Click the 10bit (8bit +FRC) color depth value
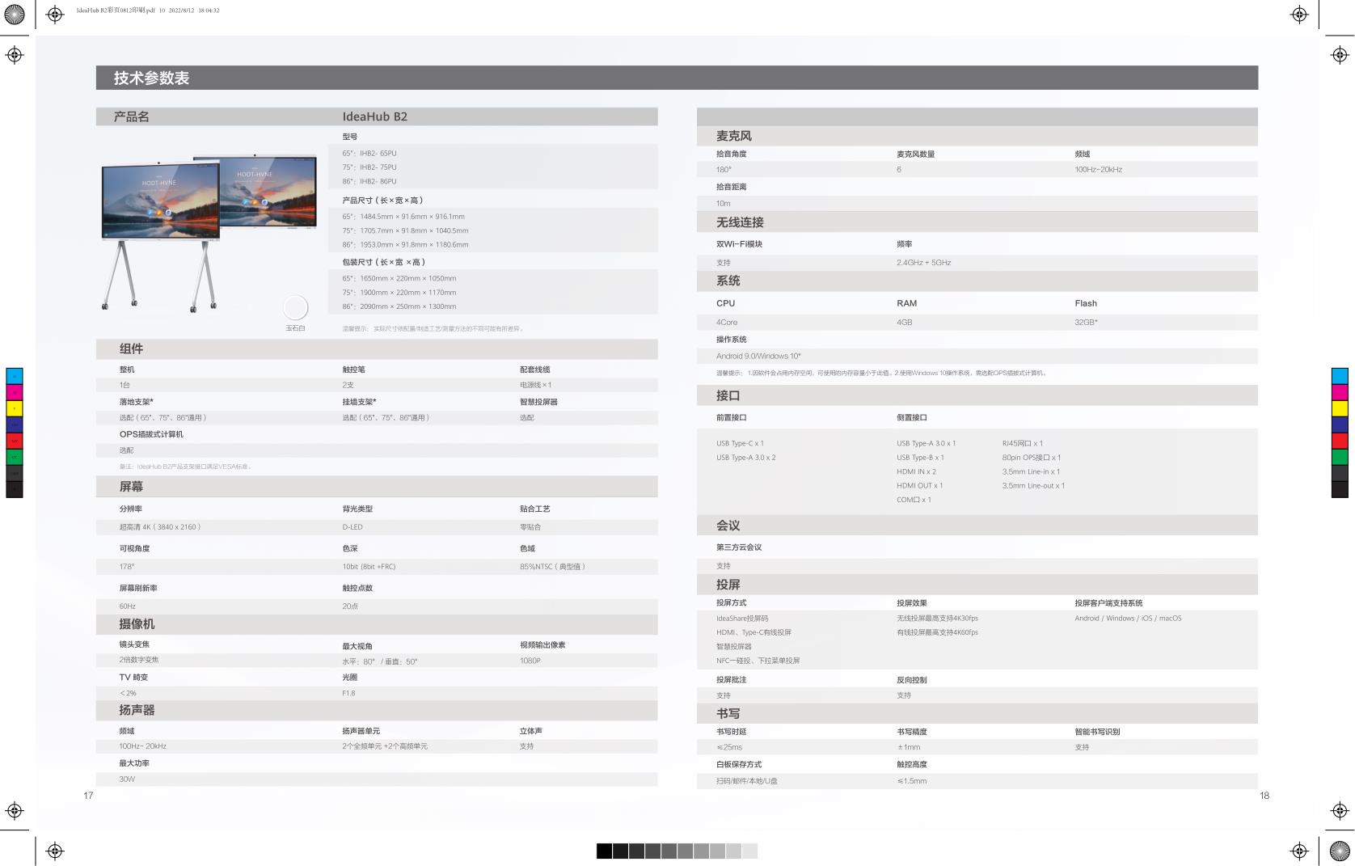The width and height of the screenshot is (1355, 866). pyautogui.click(x=369, y=566)
